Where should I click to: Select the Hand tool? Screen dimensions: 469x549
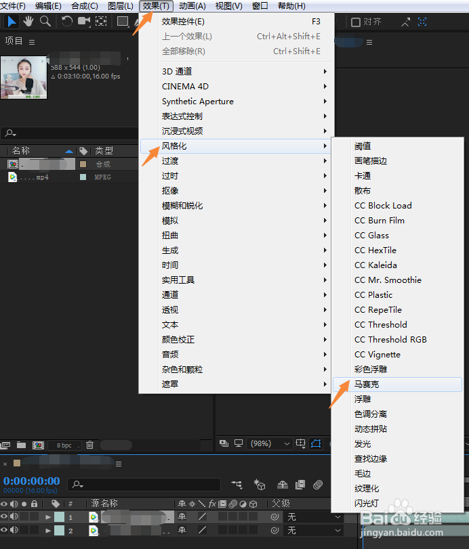click(28, 22)
